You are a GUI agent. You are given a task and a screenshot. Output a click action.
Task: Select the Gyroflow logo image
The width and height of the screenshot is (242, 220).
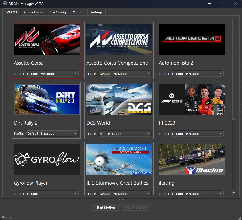pos(47,159)
